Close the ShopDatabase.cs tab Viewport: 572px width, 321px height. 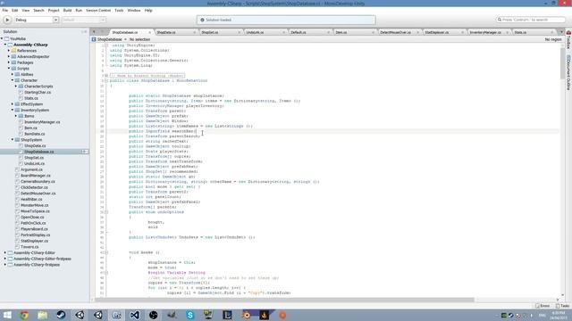[x=149, y=32]
